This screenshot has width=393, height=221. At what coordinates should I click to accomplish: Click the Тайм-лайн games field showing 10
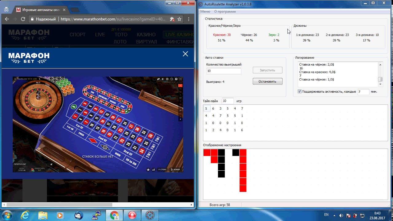tap(228, 101)
